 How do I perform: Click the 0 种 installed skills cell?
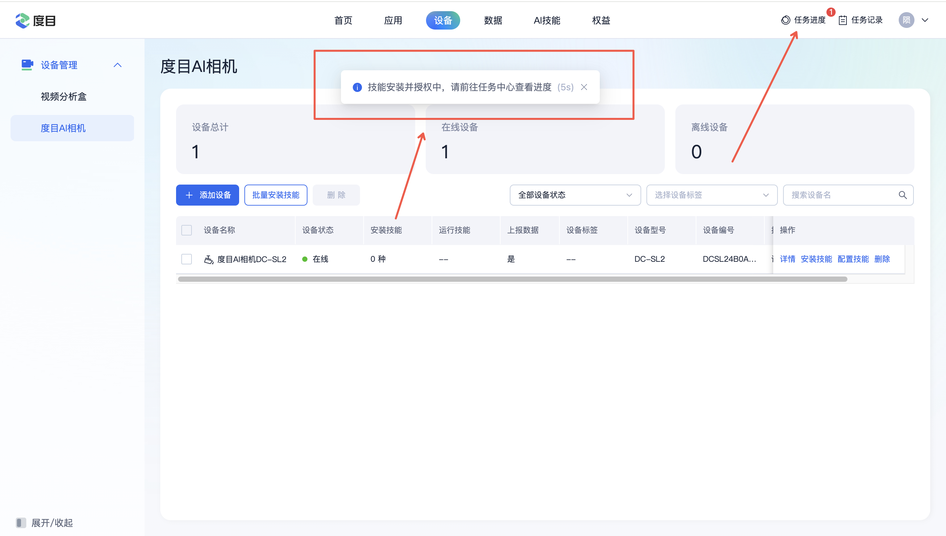378,259
